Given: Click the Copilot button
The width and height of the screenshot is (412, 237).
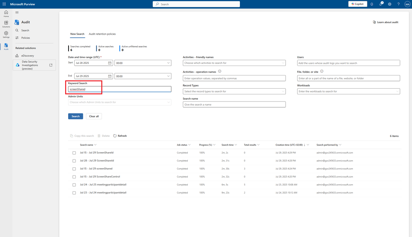Looking at the screenshot, I should pyautogui.click(x=358, y=4).
